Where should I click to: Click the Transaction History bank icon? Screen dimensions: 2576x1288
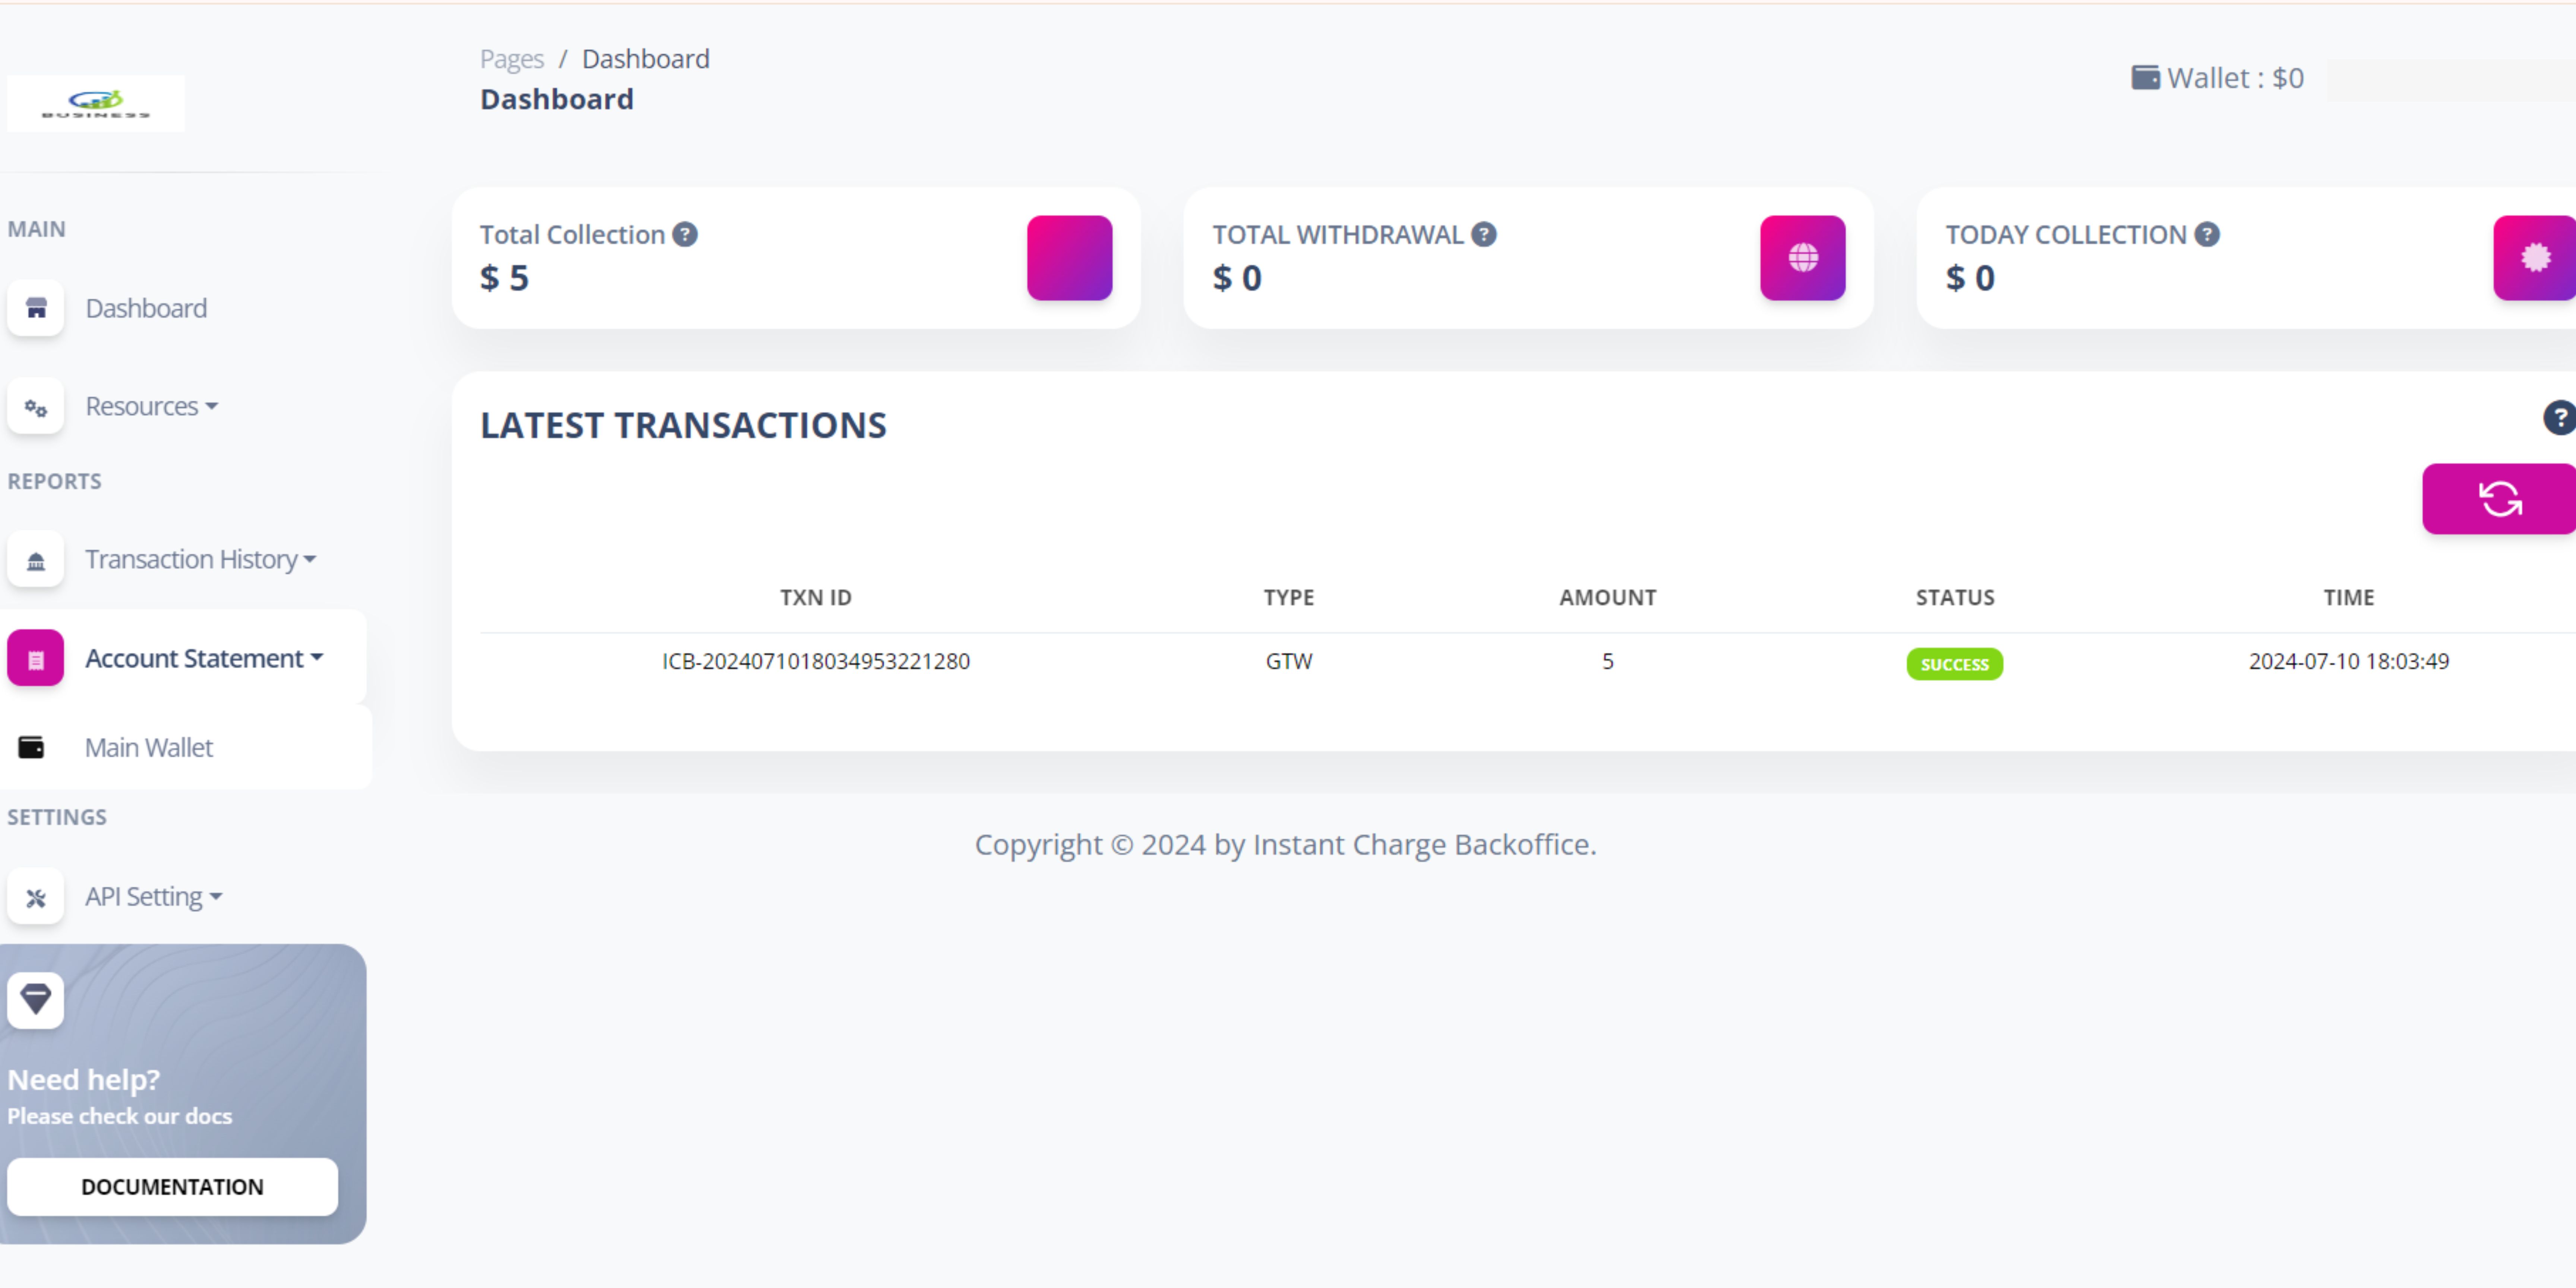pyautogui.click(x=36, y=560)
